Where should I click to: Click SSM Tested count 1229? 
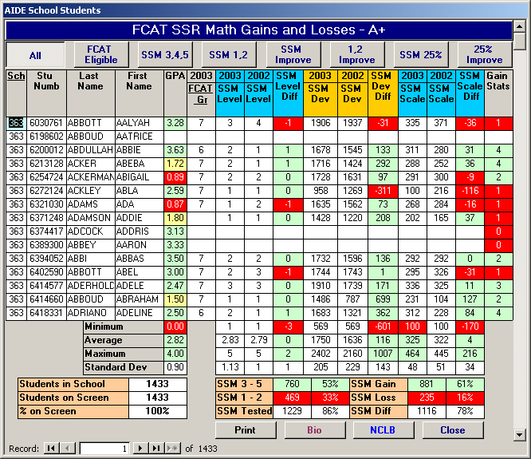(x=292, y=411)
